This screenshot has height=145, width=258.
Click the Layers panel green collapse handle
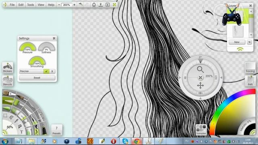pyautogui.click(x=240, y=49)
